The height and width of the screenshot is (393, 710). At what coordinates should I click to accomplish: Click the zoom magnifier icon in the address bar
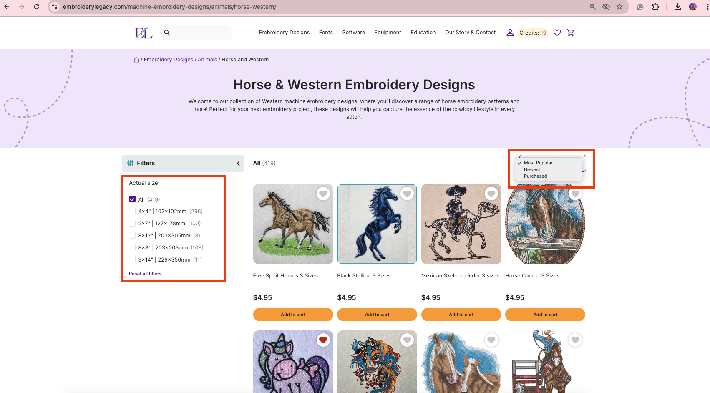(x=592, y=7)
